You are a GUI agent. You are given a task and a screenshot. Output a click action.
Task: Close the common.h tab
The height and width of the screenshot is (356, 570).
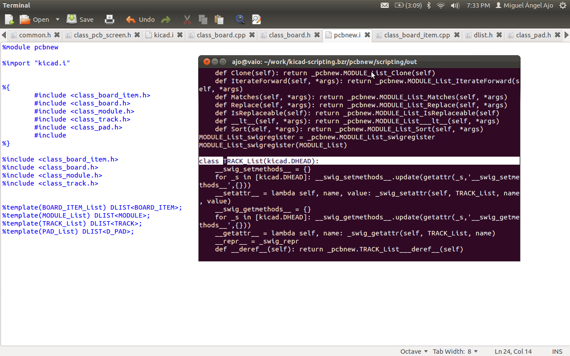coord(57,35)
